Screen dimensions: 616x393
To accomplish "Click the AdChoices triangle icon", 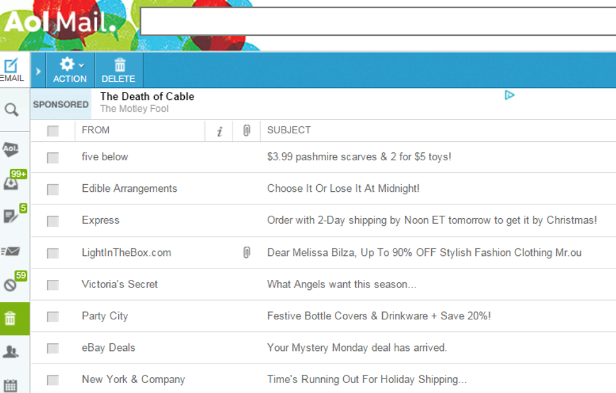I will (x=510, y=95).
